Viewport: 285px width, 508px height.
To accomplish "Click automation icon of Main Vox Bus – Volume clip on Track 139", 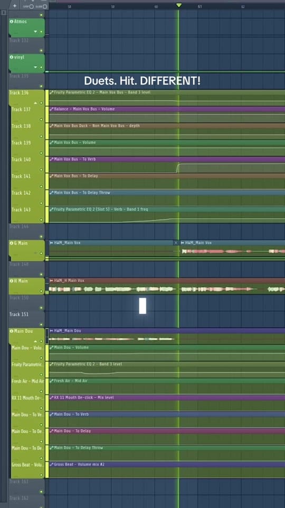I will tap(51, 142).
